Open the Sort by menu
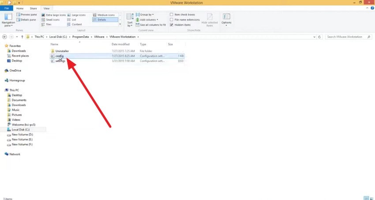Viewport: 375px width, 200px height. tap(130, 20)
